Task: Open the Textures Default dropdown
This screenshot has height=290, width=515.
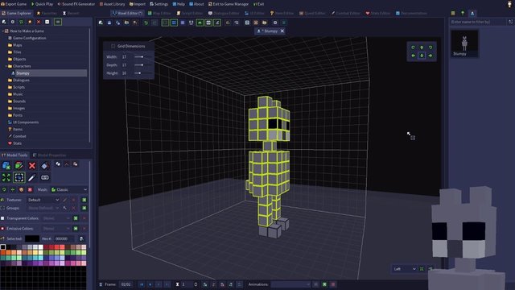Action: click(43, 200)
